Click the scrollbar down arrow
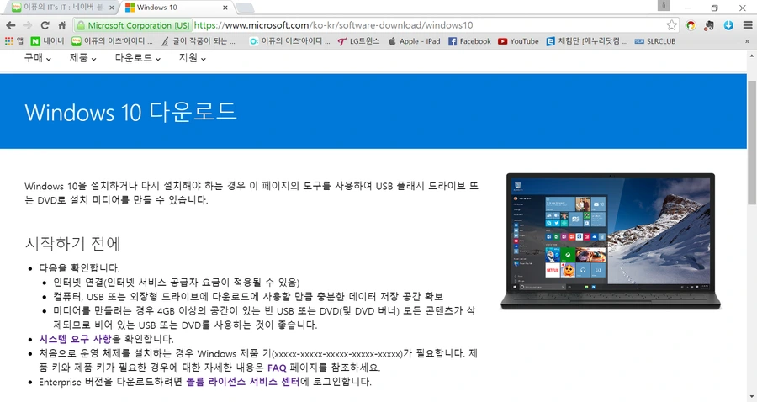The height and width of the screenshot is (402, 757). [752, 398]
